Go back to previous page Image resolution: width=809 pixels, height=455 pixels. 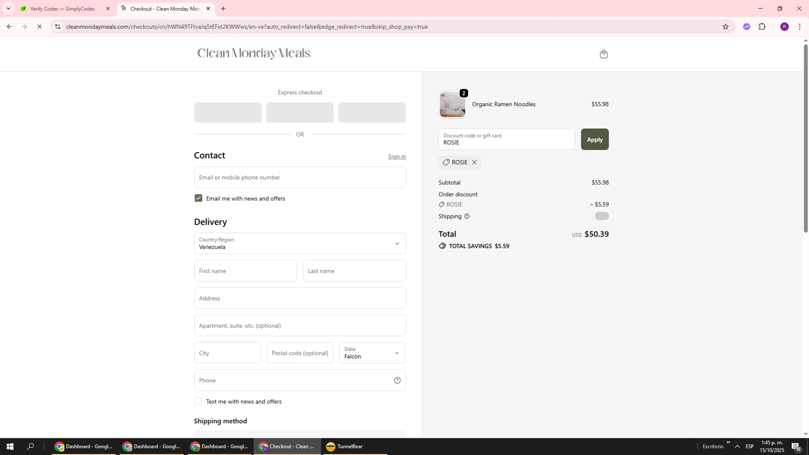pyautogui.click(x=9, y=26)
